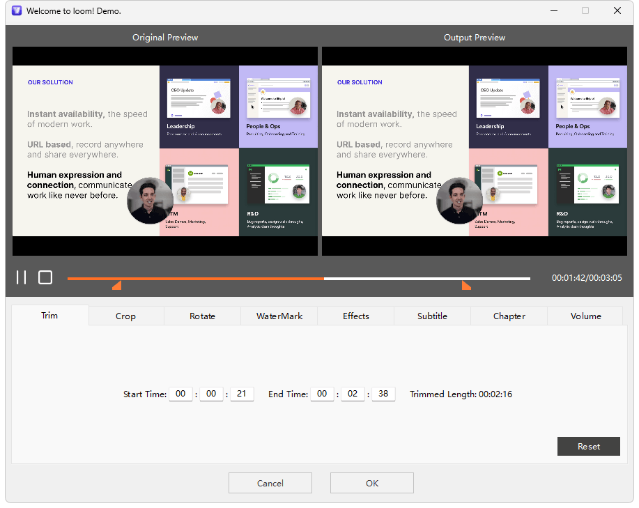Viewport: 639px width, 508px height.
Task: Click the Start Time minutes field
Action: 211,394
